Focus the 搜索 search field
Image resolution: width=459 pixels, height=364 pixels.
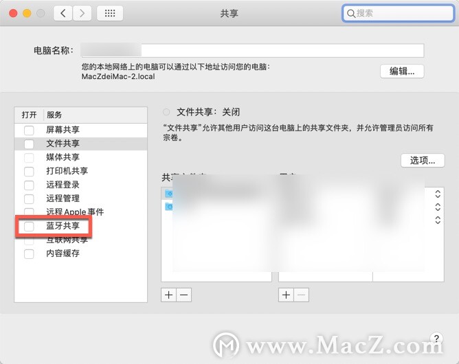coord(398,13)
